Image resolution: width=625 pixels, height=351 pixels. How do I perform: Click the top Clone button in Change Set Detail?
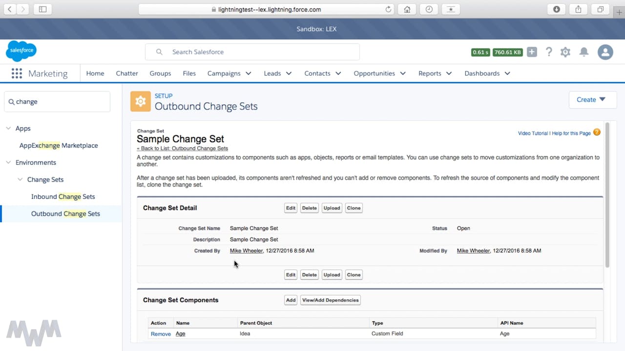pos(354,208)
